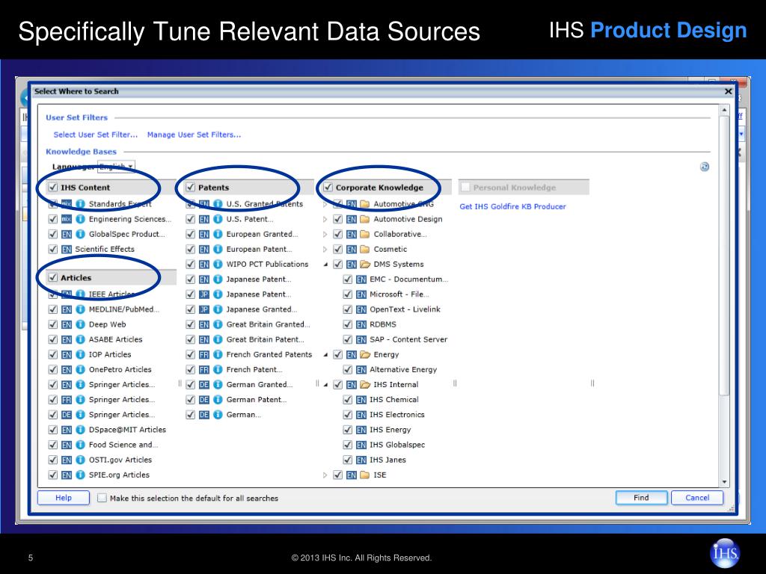This screenshot has height=574, width=766.
Task: Click the scrollbar's down arrow
Action: click(x=724, y=482)
